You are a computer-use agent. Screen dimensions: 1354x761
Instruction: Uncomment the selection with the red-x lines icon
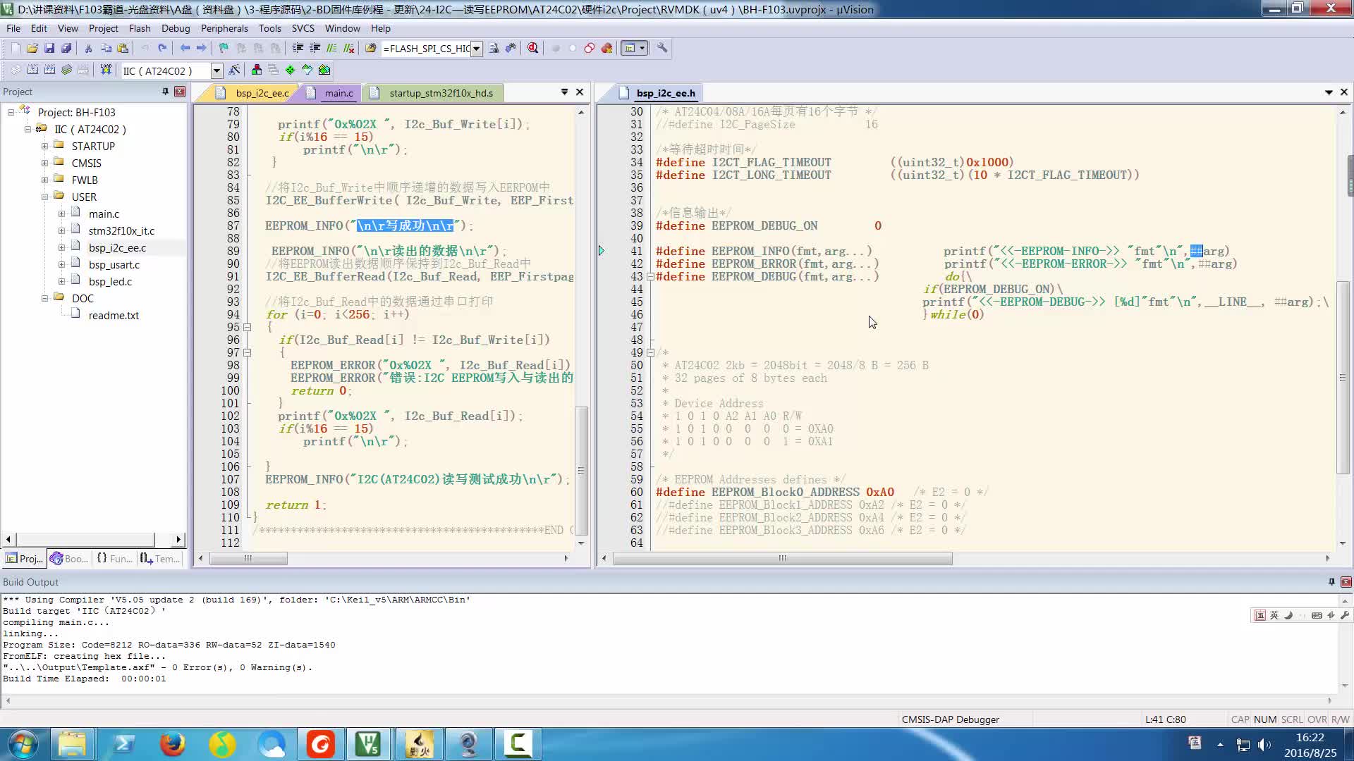[x=348, y=48]
